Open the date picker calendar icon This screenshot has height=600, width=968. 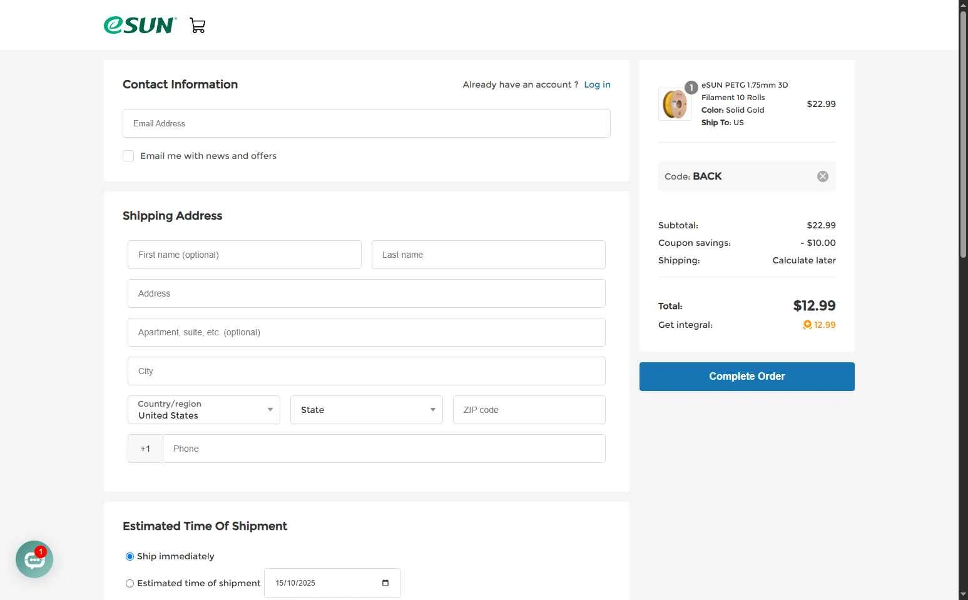385,583
